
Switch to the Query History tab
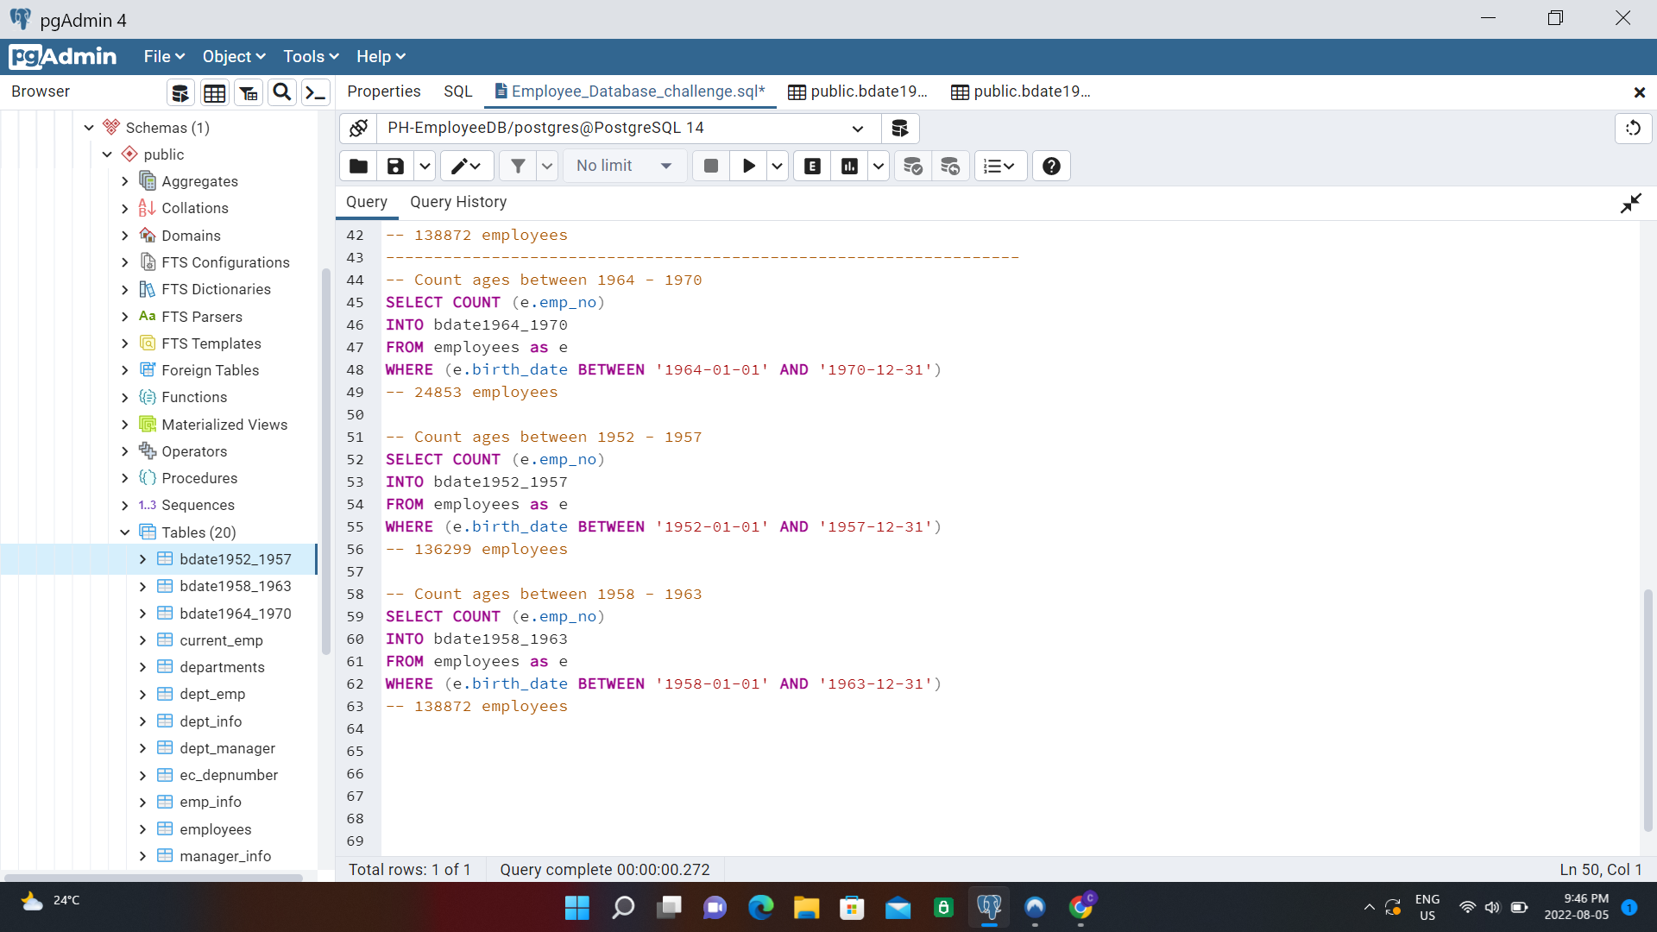click(x=458, y=202)
